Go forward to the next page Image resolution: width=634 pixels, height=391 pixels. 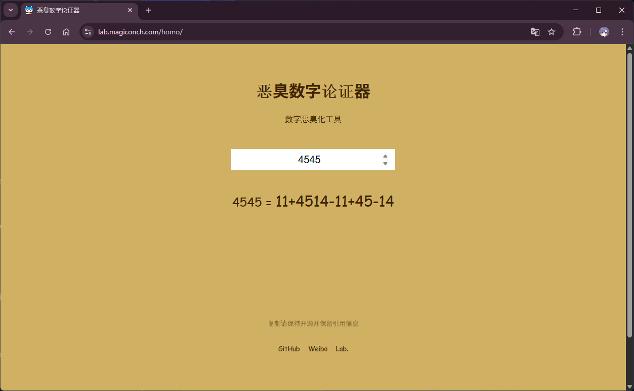point(30,32)
